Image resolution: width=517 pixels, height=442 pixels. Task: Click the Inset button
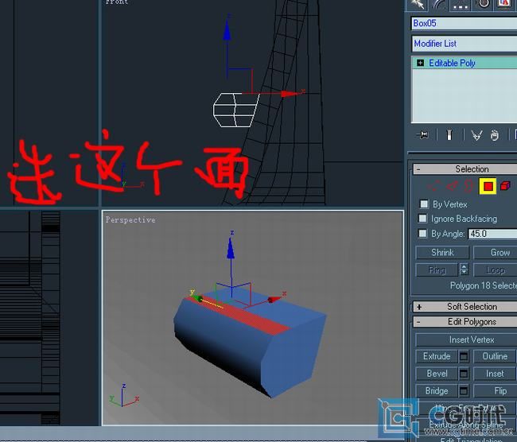(495, 374)
